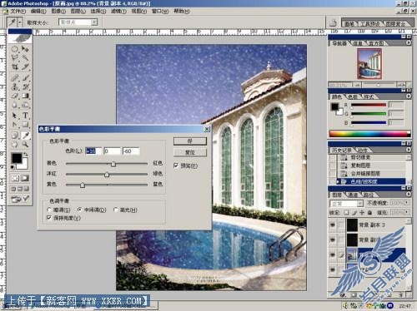This screenshot has height=311, width=417.
Task: Select 复制图层 history state
Action: (x=371, y=165)
